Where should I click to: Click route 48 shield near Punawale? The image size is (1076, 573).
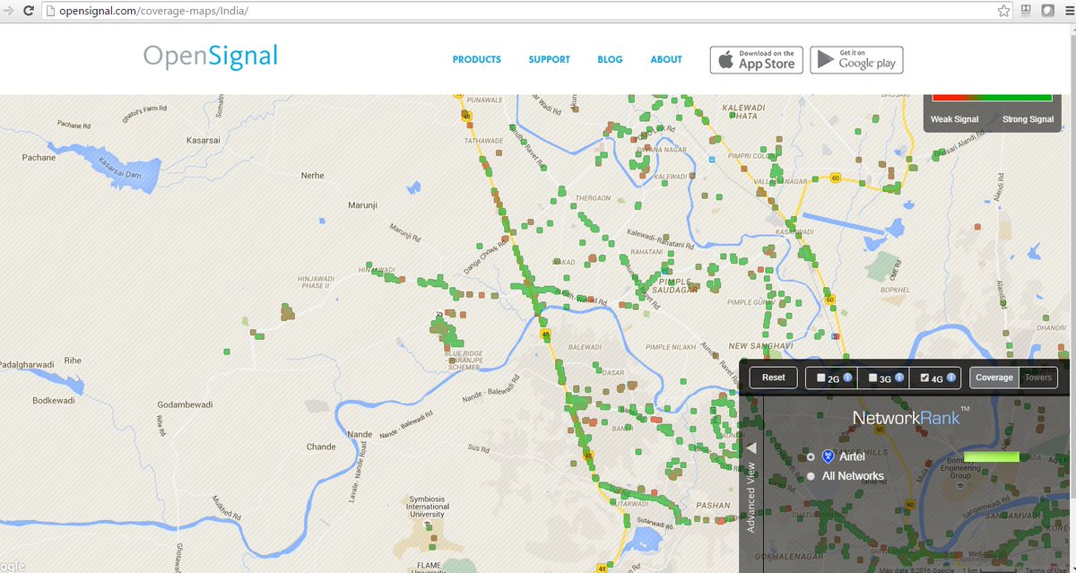click(465, 115)
